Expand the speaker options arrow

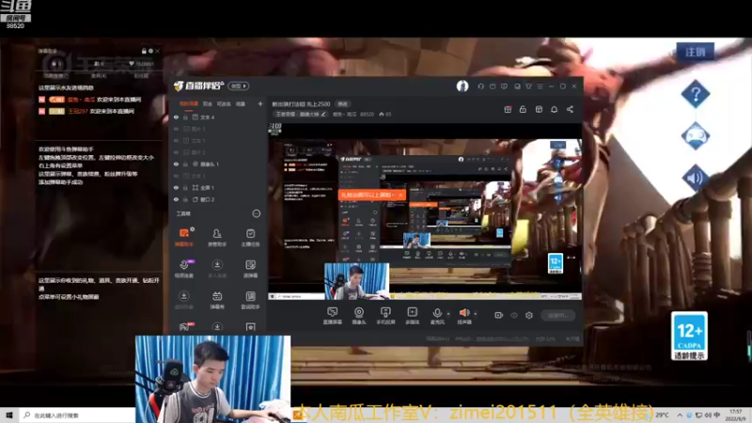(x=476, y=314)
